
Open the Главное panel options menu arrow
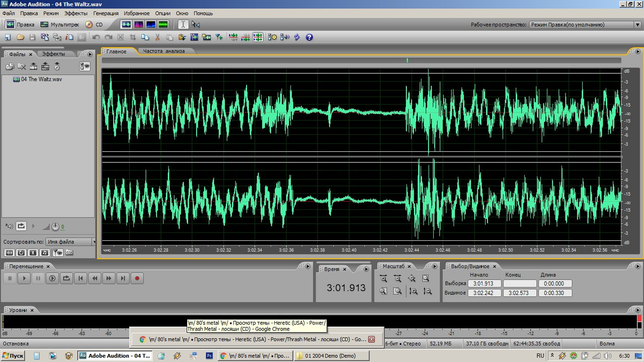(x=637, y=51)
